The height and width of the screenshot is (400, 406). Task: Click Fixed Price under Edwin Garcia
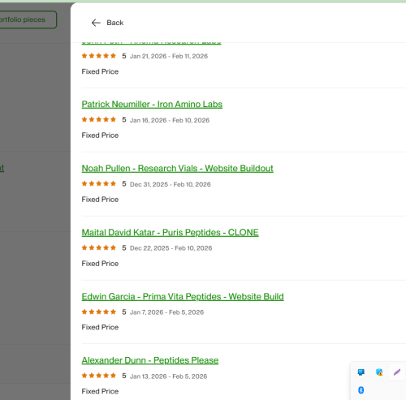[x=100, y=327]
